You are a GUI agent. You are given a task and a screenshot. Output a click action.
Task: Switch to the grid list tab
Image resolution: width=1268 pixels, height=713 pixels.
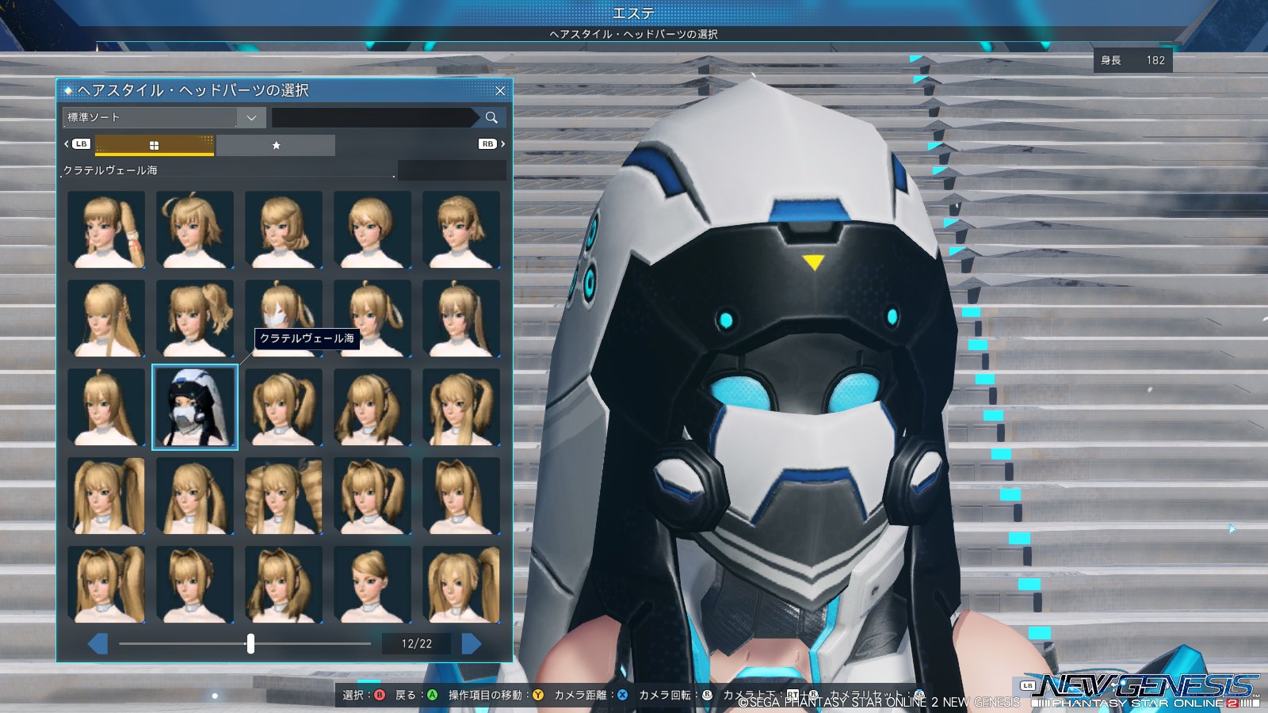coord(155,145)
